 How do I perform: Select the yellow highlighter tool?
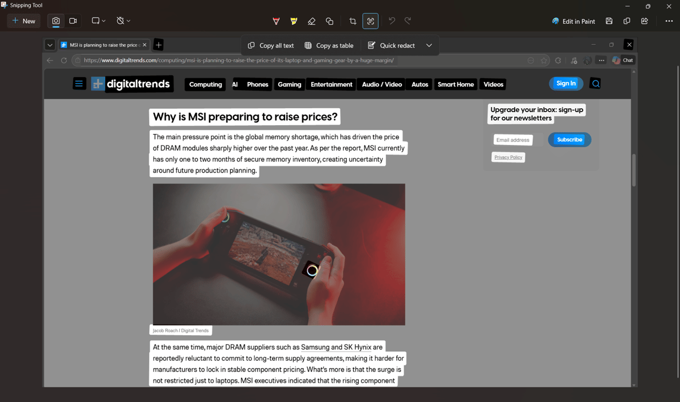pos(294,21)
